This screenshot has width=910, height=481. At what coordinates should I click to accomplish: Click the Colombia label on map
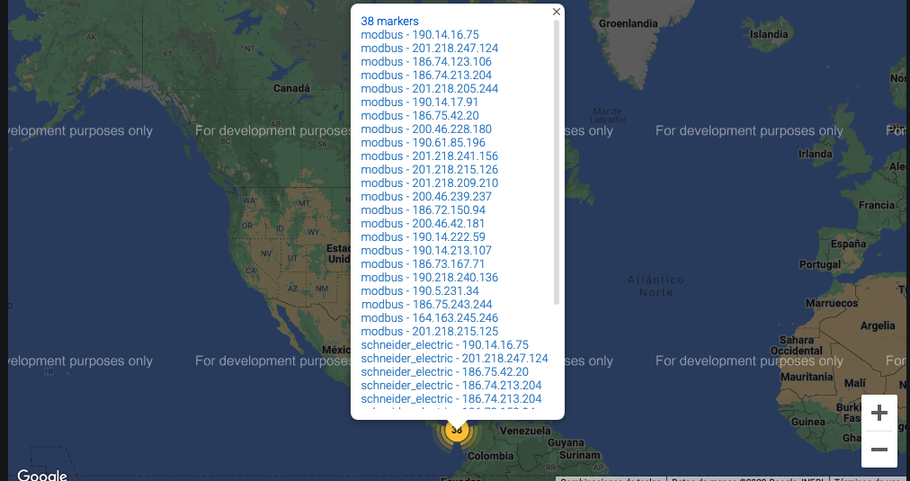tap(490, 456)
